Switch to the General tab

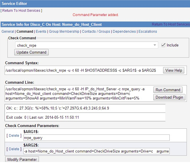tap(8, 32)
